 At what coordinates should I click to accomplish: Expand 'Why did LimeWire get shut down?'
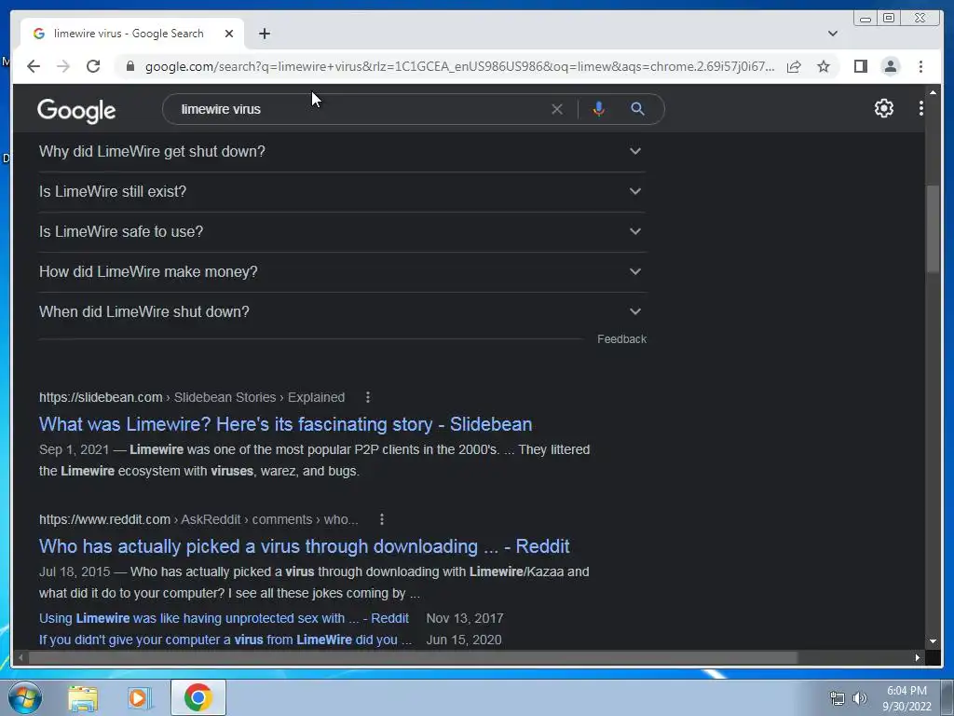342,152
